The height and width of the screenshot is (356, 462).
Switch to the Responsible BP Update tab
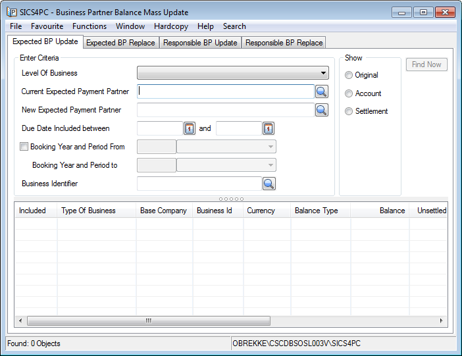[x=200, y=43]
